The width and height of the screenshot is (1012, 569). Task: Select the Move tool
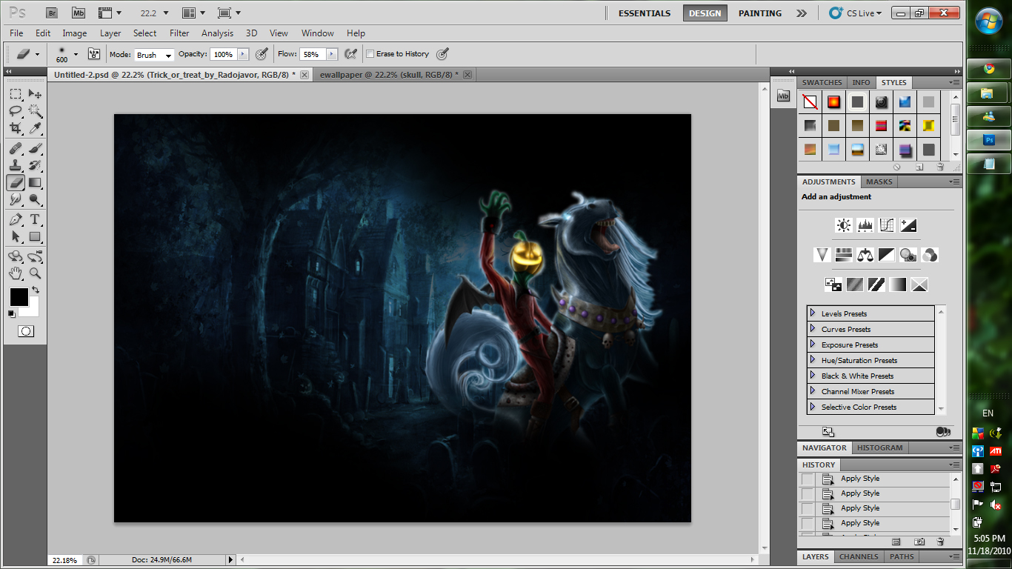[x=35, y=94]
